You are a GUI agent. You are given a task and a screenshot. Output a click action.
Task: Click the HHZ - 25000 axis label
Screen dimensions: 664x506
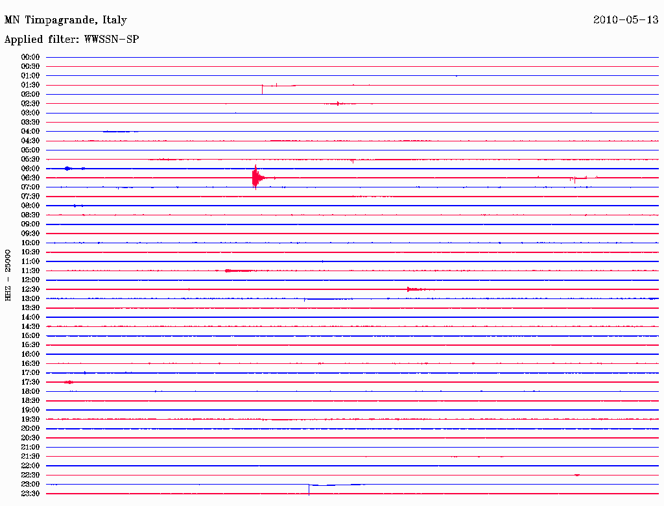pos(8,276)
